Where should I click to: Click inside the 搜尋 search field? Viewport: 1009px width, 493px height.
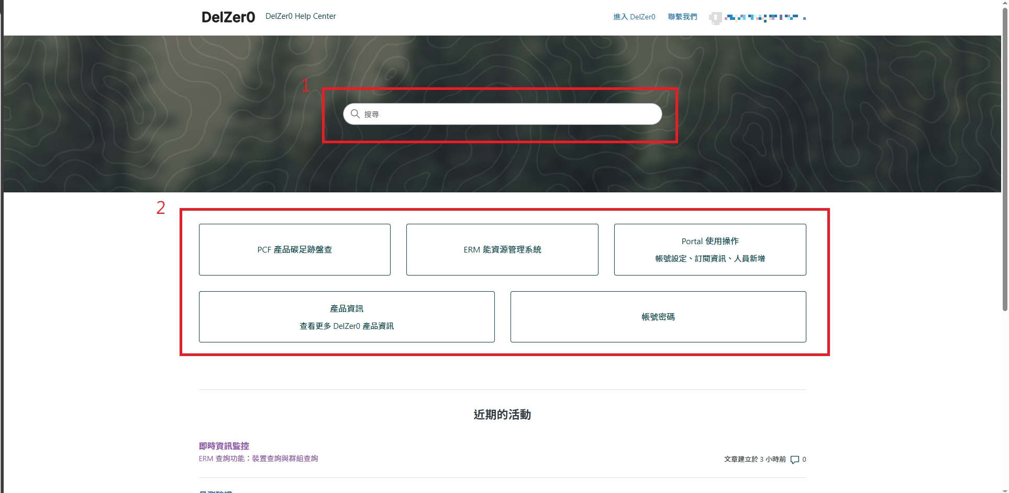point(502,113)
